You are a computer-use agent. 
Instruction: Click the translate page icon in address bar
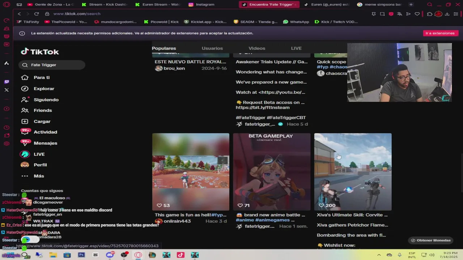pos(400,14)
